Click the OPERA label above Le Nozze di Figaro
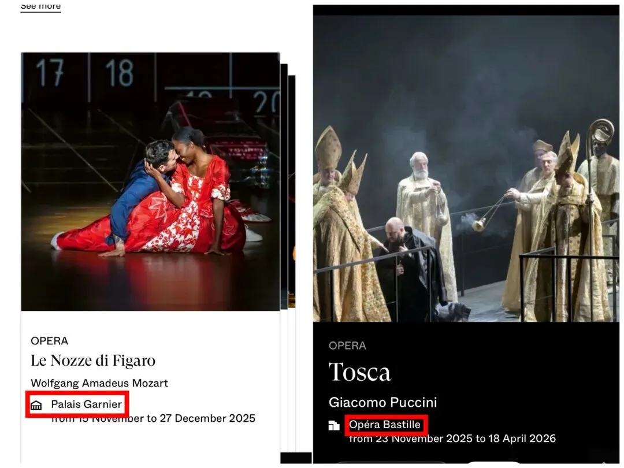Viewport: 624px width, 468px height. click(x=49, y=341)
